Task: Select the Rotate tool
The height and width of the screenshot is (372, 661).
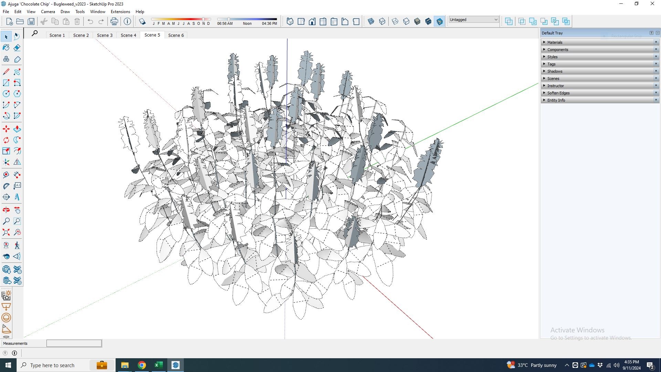Action: pyautogui.click(x=6, y=140)
